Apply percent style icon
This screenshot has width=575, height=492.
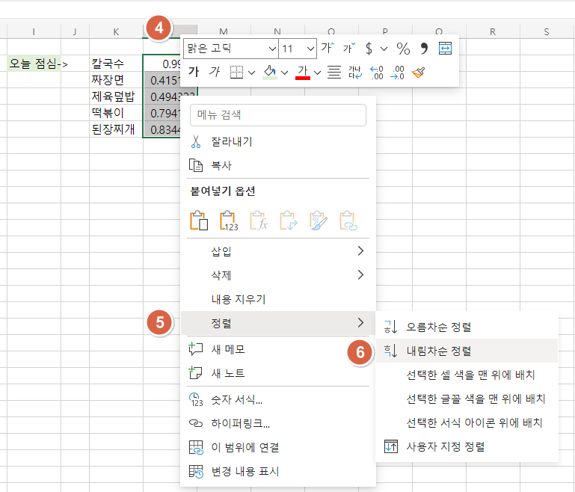pos(403,49)
